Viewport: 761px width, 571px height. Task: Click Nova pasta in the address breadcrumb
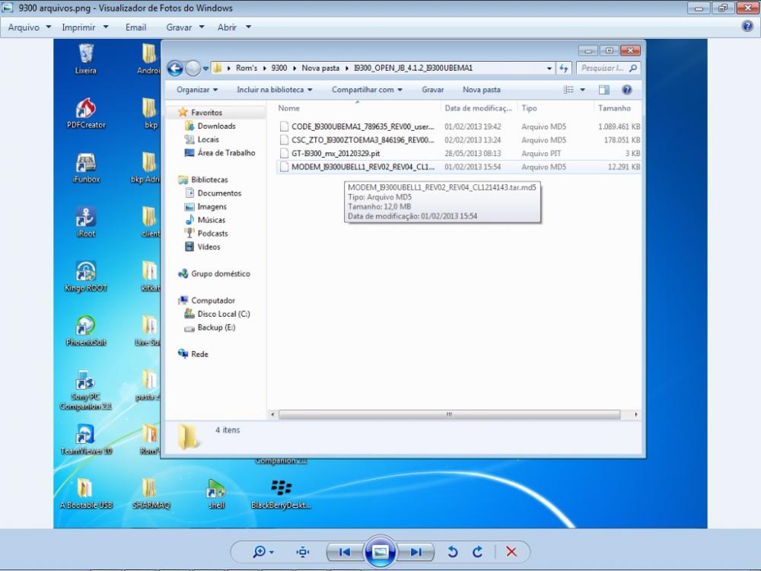pyautogui.click(x=320, y=68)
